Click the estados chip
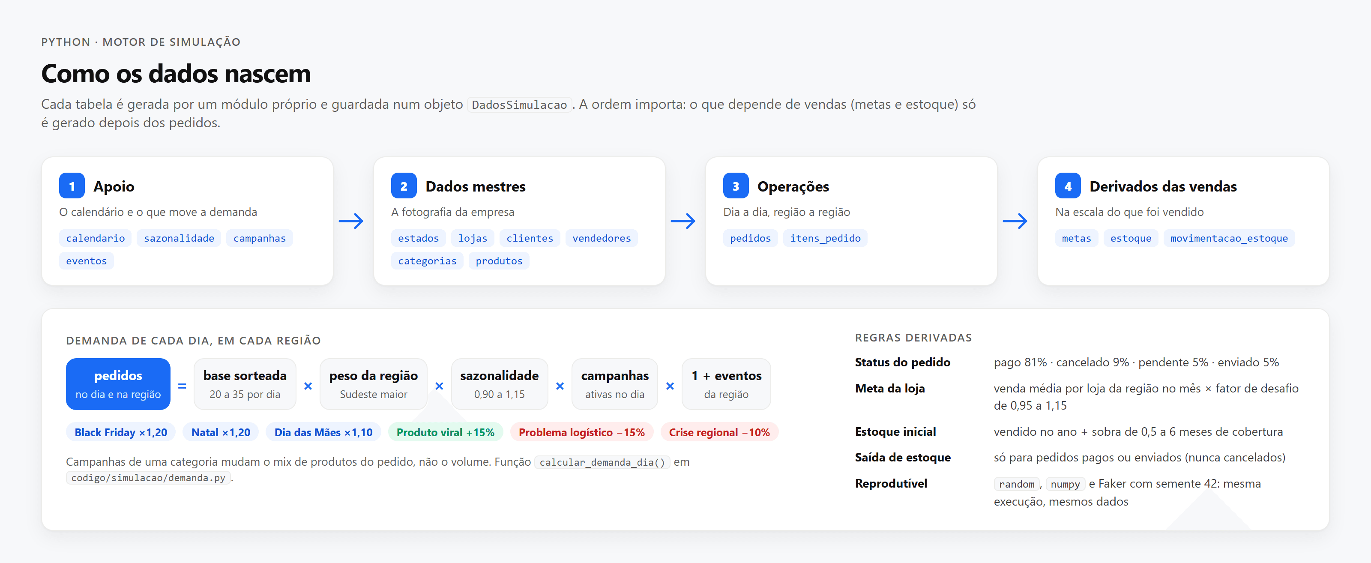This screenshot has width=1371, height=563. coord(418,238)
